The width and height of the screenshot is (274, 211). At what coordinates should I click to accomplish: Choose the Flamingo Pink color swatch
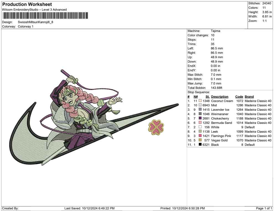(200, 136)
